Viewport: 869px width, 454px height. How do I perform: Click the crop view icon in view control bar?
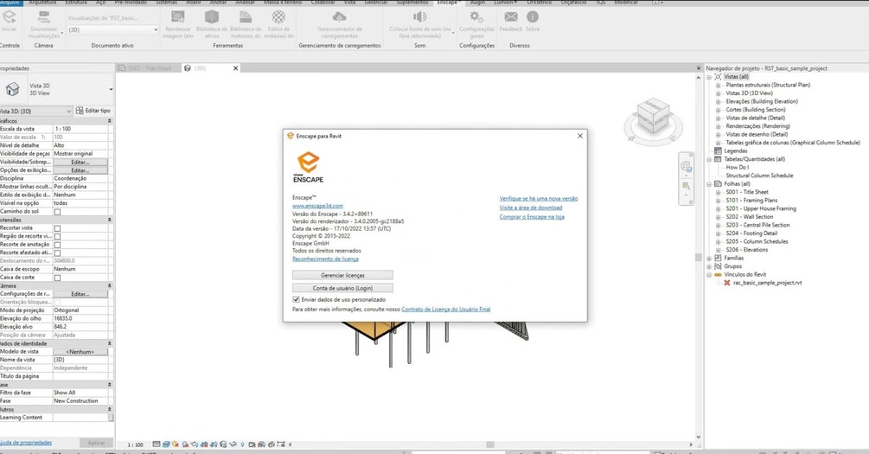click(x=204, y=444)
